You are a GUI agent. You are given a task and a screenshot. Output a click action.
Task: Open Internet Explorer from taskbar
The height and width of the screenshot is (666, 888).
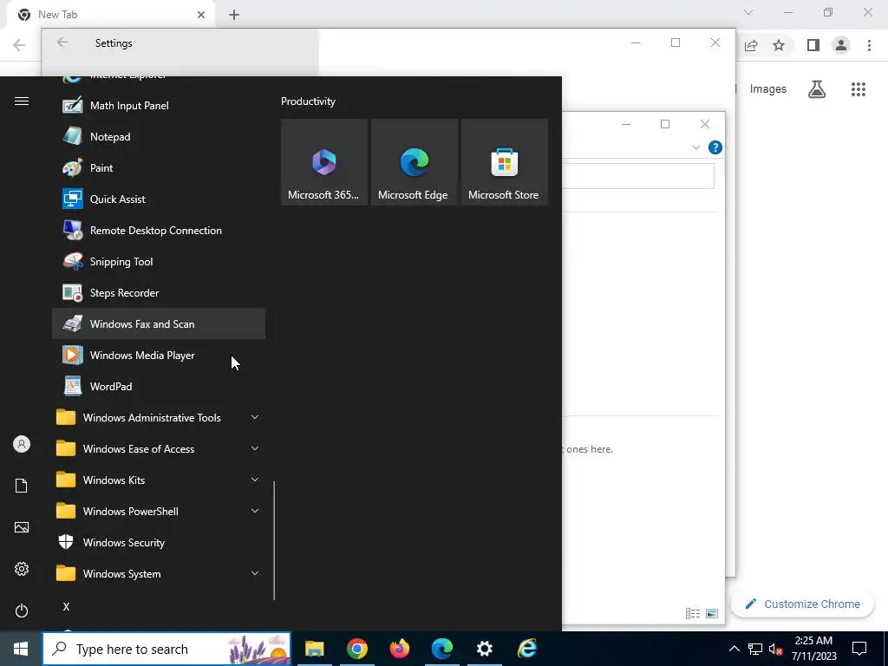526,649
